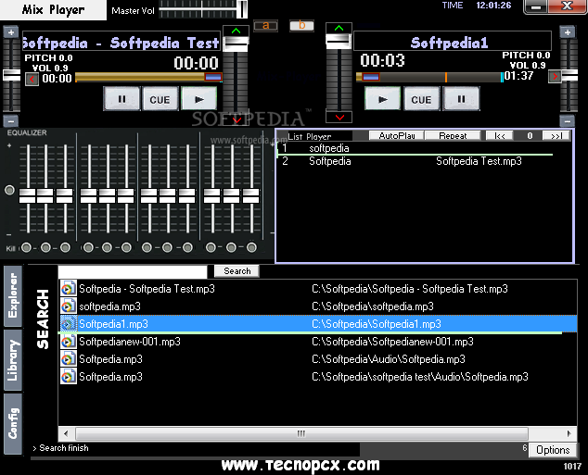The height and width of the screenshot is (475, 588).
Task: Click the left deck red back arrow
Action: tap(32, 79)
